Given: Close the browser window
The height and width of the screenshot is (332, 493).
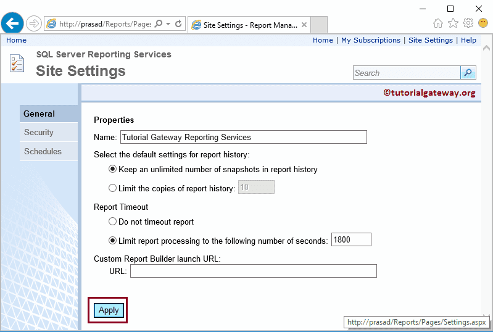Looking at the screenshot, I should (479, 9).
